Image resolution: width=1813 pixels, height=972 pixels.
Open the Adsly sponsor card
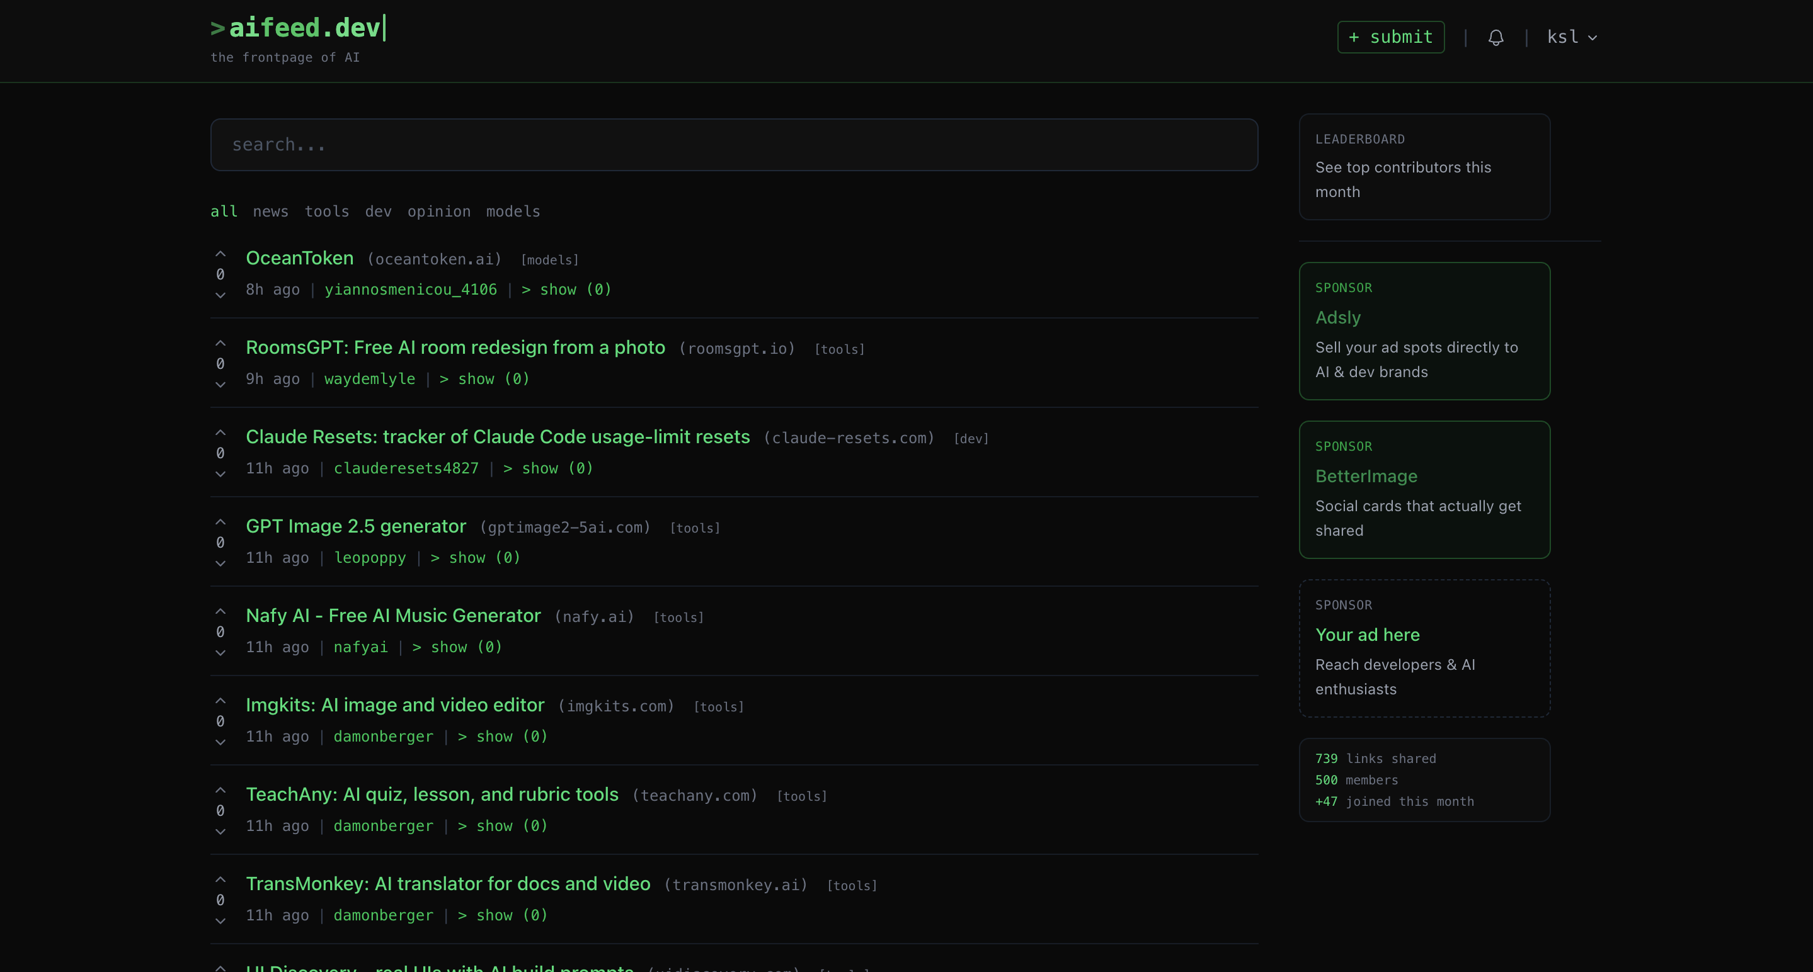click(1424, 331)
